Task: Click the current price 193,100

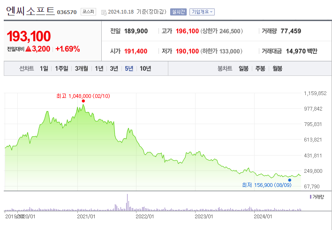Action: point(29,36)
